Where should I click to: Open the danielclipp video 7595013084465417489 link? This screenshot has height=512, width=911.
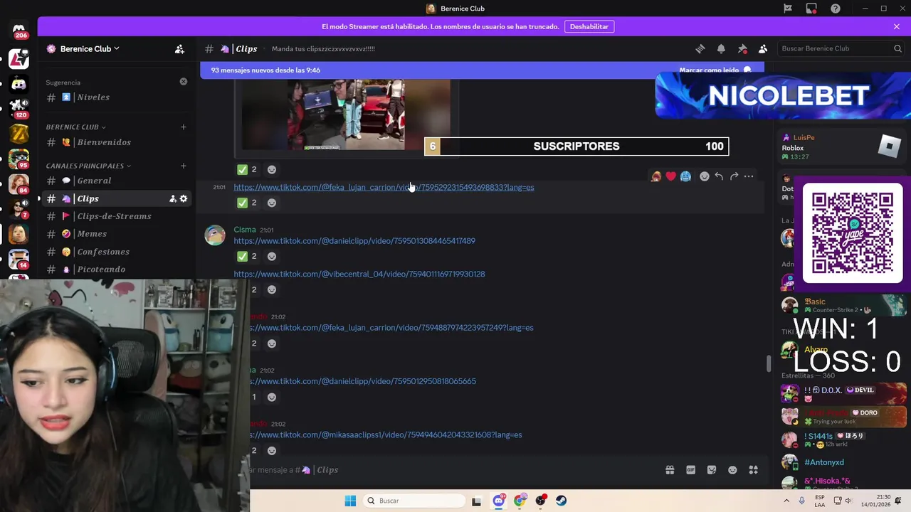(354, 241)
